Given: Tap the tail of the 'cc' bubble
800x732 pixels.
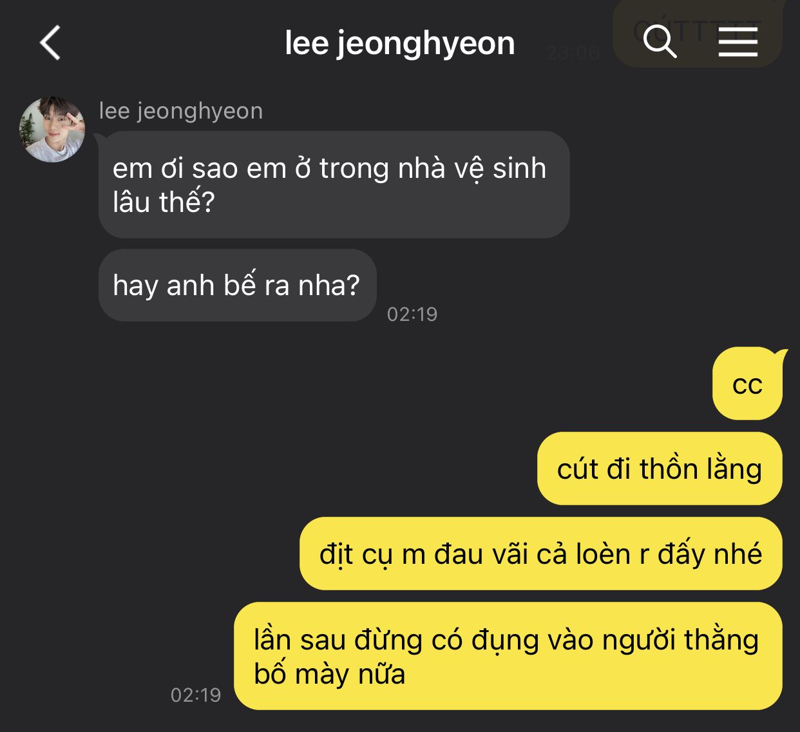Looking at the screenshot, I should [781, 353].
